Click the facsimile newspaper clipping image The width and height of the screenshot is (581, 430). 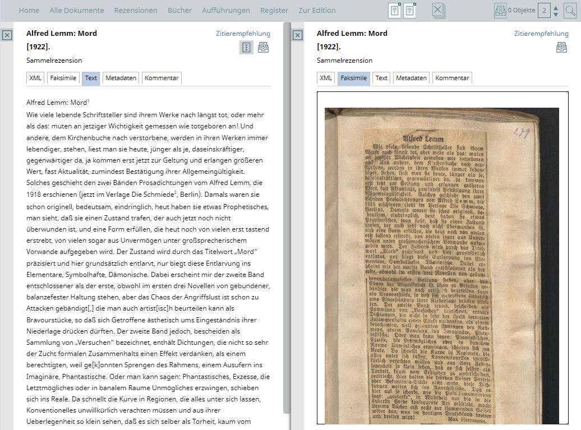point(442,266)
